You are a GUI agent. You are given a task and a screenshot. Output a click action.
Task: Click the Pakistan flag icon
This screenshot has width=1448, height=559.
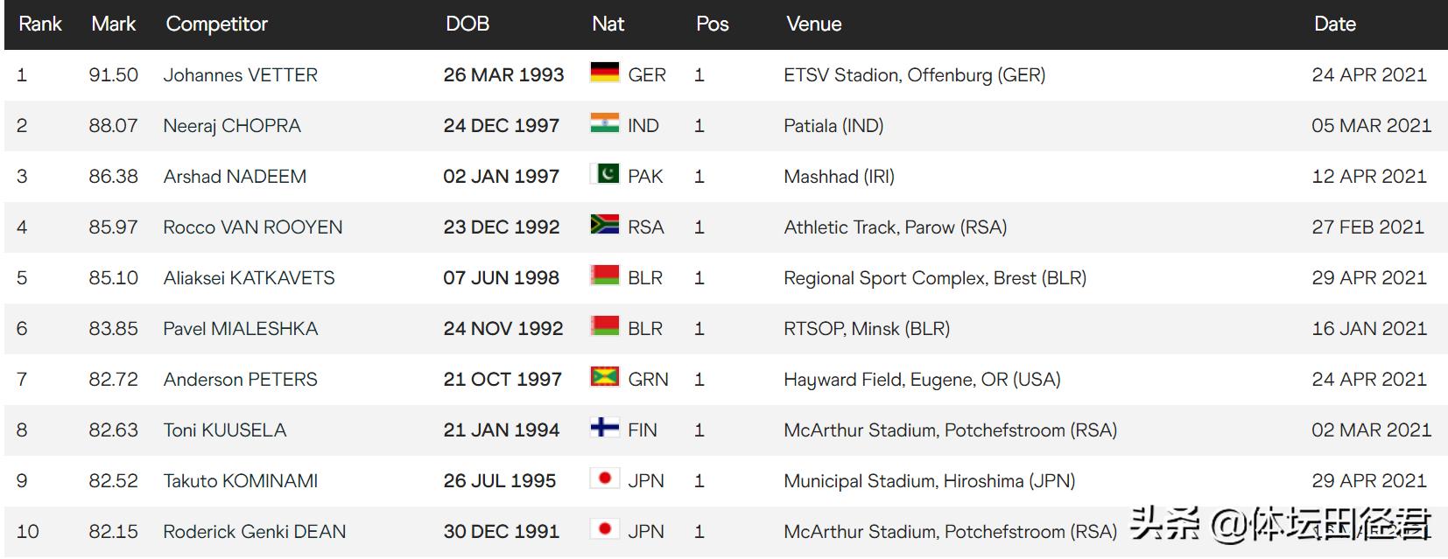[604, 174]
